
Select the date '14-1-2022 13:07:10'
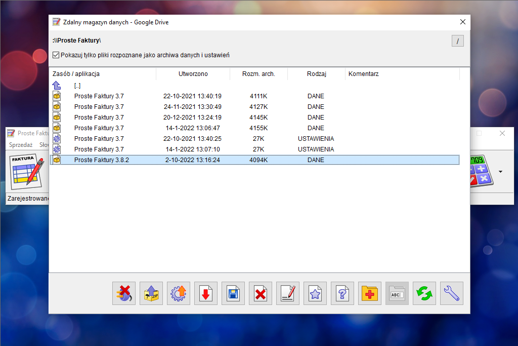click(193, 149)
